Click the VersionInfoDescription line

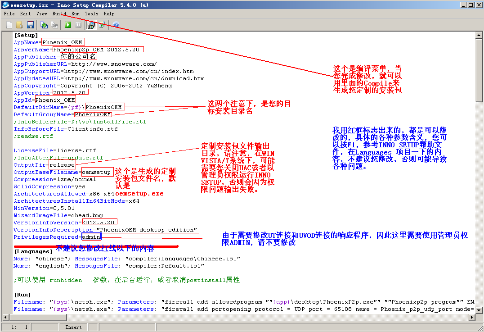[x=106, y=230]
